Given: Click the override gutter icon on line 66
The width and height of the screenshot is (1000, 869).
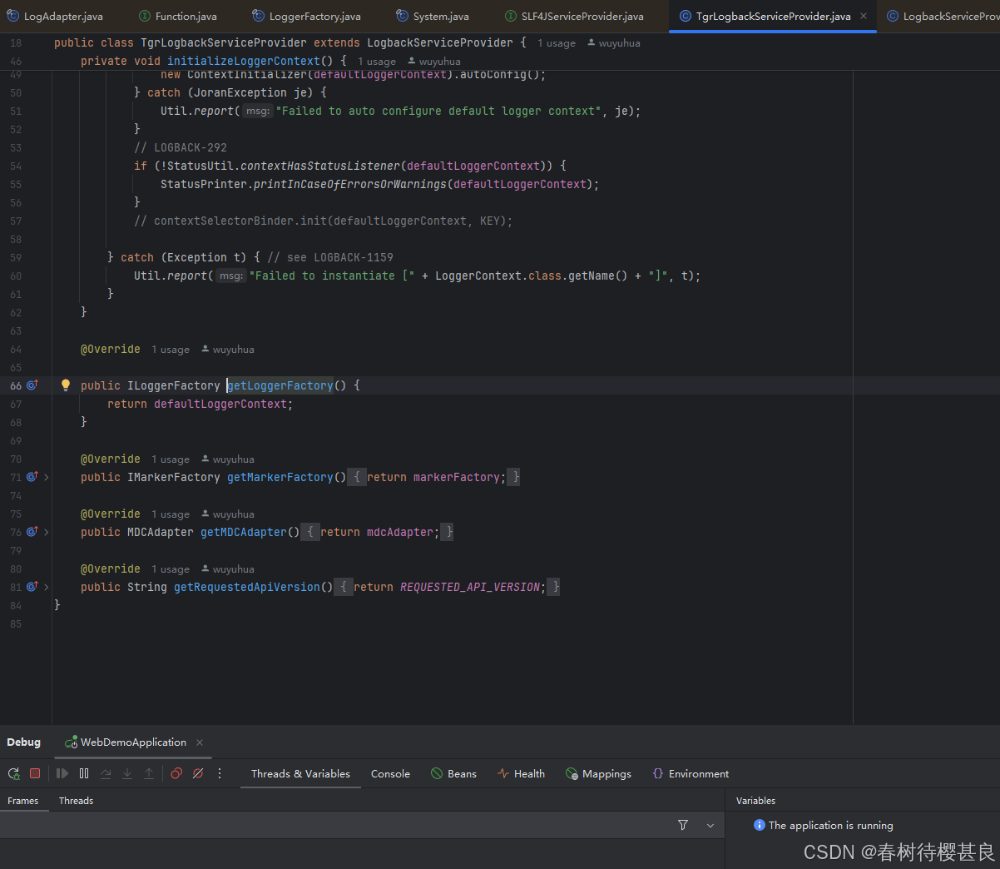Looking at the screenshot, I should tap(32, 385).
